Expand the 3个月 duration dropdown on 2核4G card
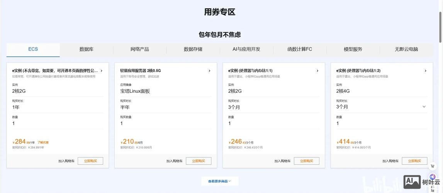 tap(424, 107)
